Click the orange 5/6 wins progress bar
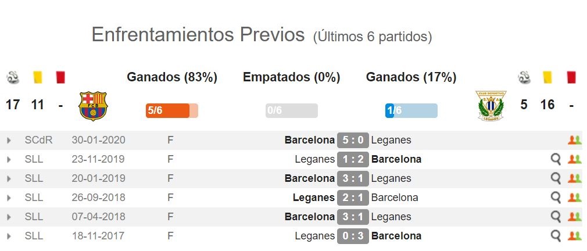Screen dimensions: 587x251 [172, 111]
